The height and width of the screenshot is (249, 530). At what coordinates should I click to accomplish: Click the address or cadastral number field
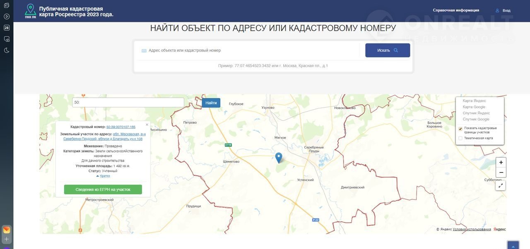(x=248, y=50)
